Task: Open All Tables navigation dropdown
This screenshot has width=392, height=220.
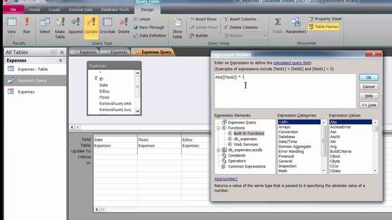Action: tap(53, 52)
